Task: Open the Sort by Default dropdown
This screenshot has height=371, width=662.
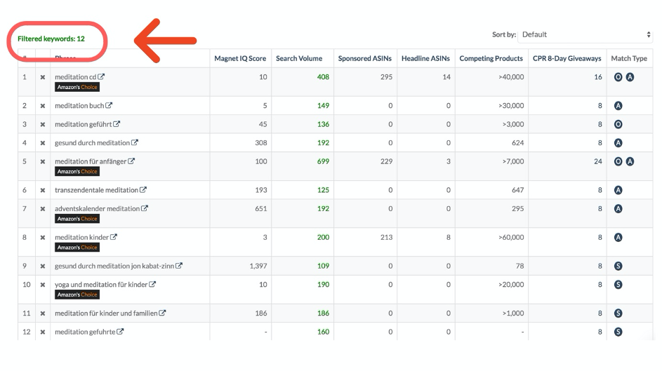Action: coord(585,34)
